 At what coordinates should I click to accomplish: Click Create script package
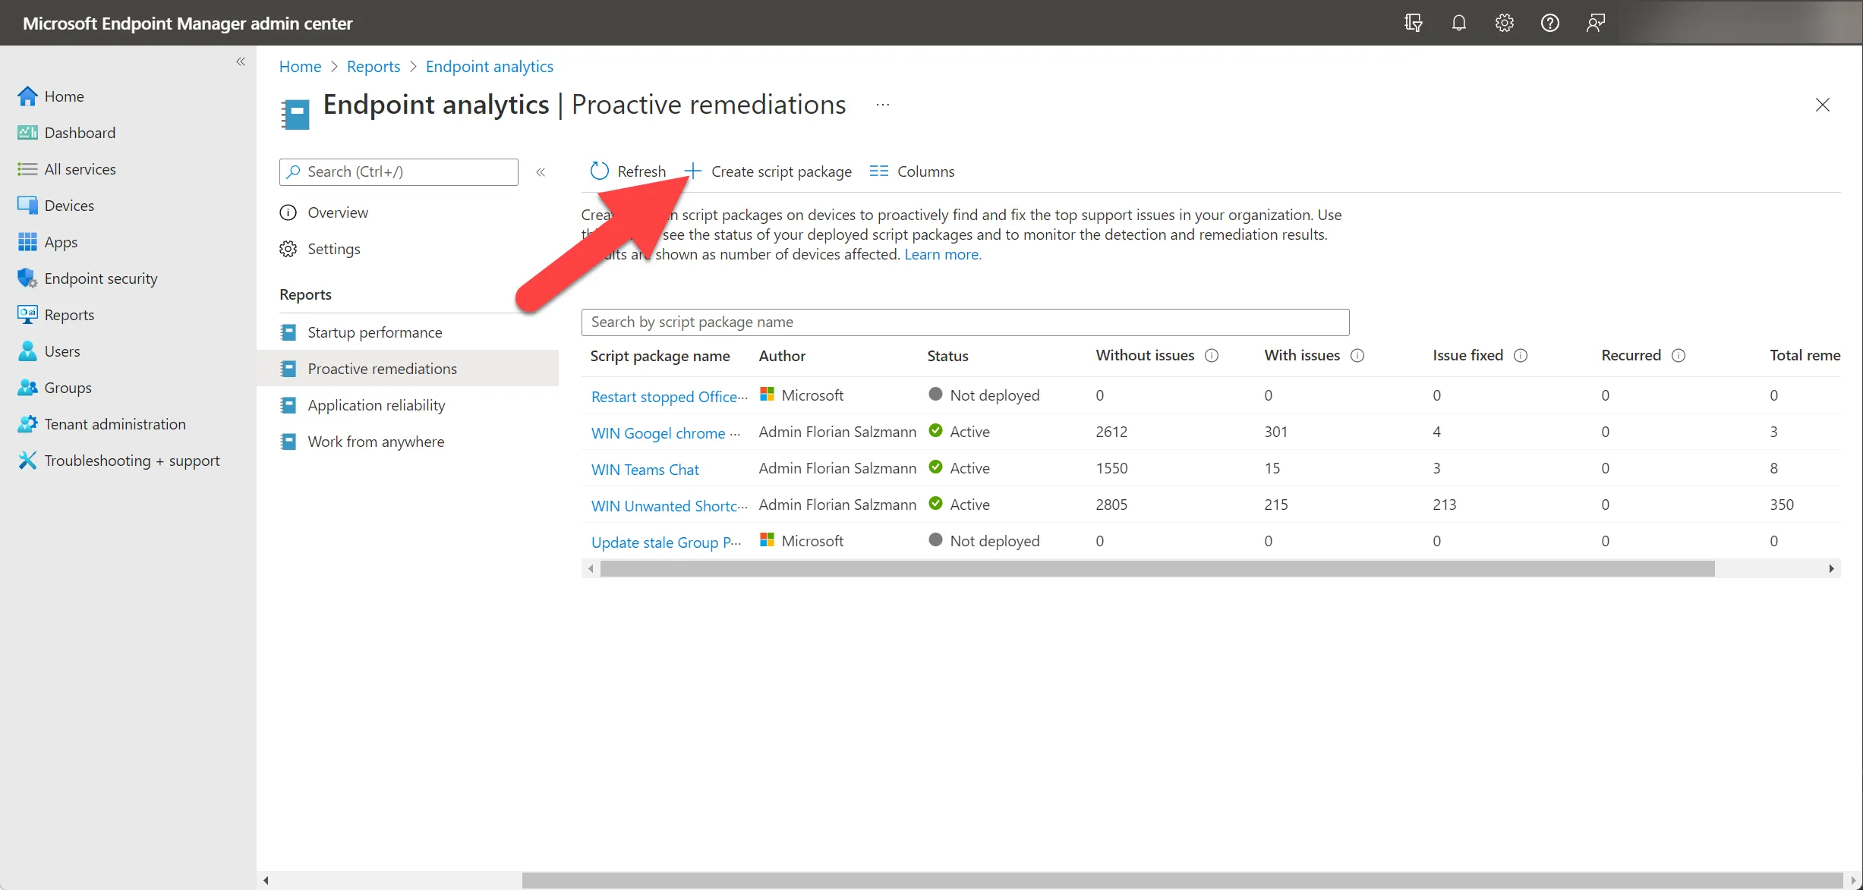pyautogui.click(x=768, y=171)
